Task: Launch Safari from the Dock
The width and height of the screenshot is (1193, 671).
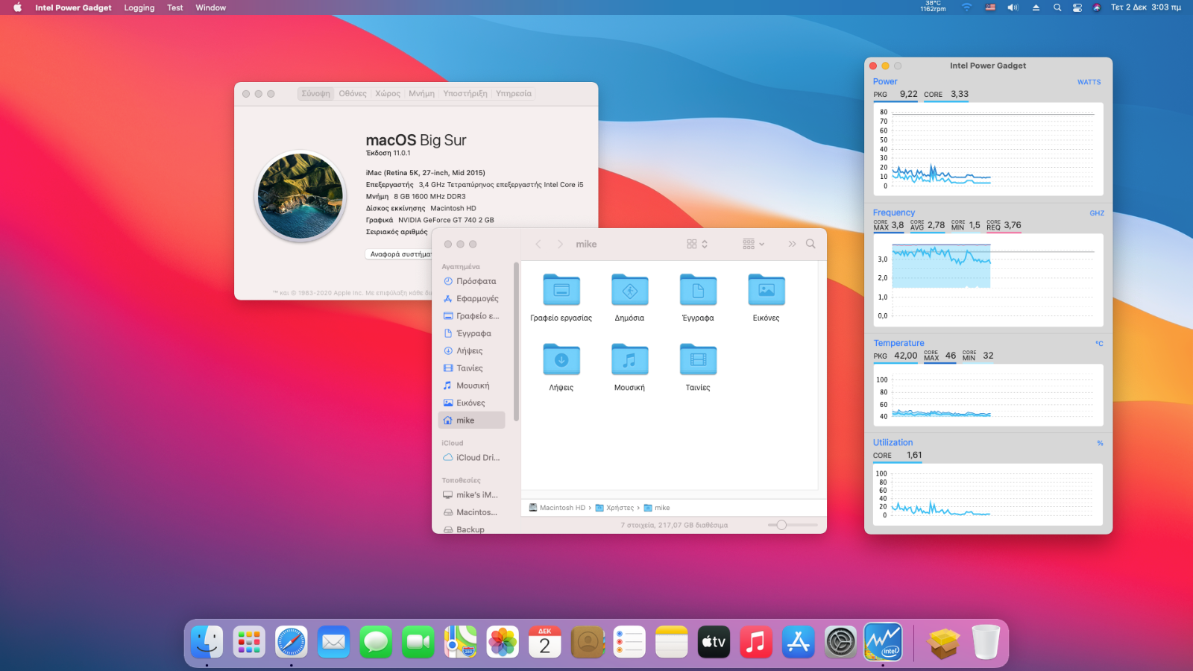Action: point(291,641)
